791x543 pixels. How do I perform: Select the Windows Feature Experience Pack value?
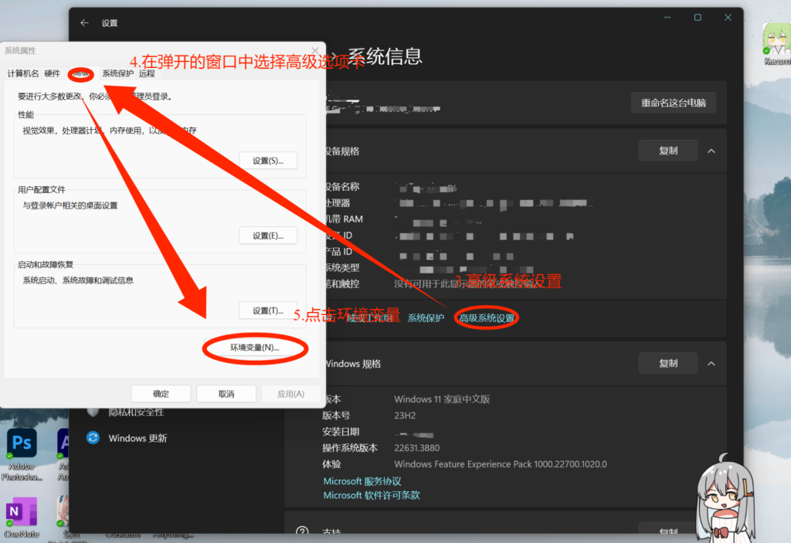501,463
